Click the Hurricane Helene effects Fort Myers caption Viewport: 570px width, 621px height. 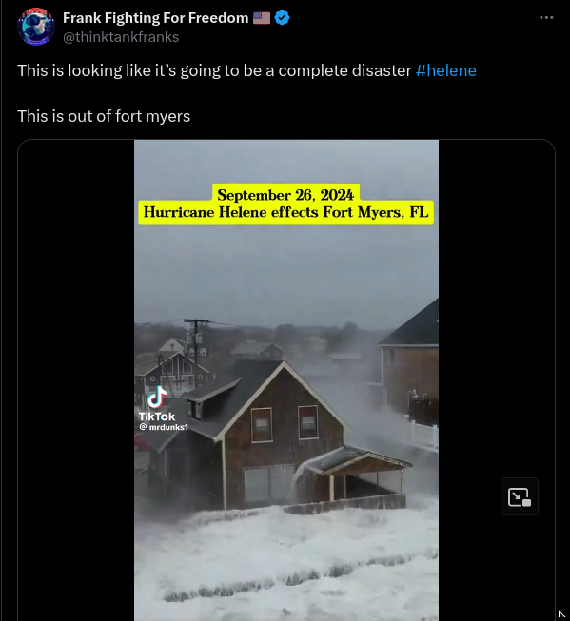pyautogui.click(x=285, y=212)
